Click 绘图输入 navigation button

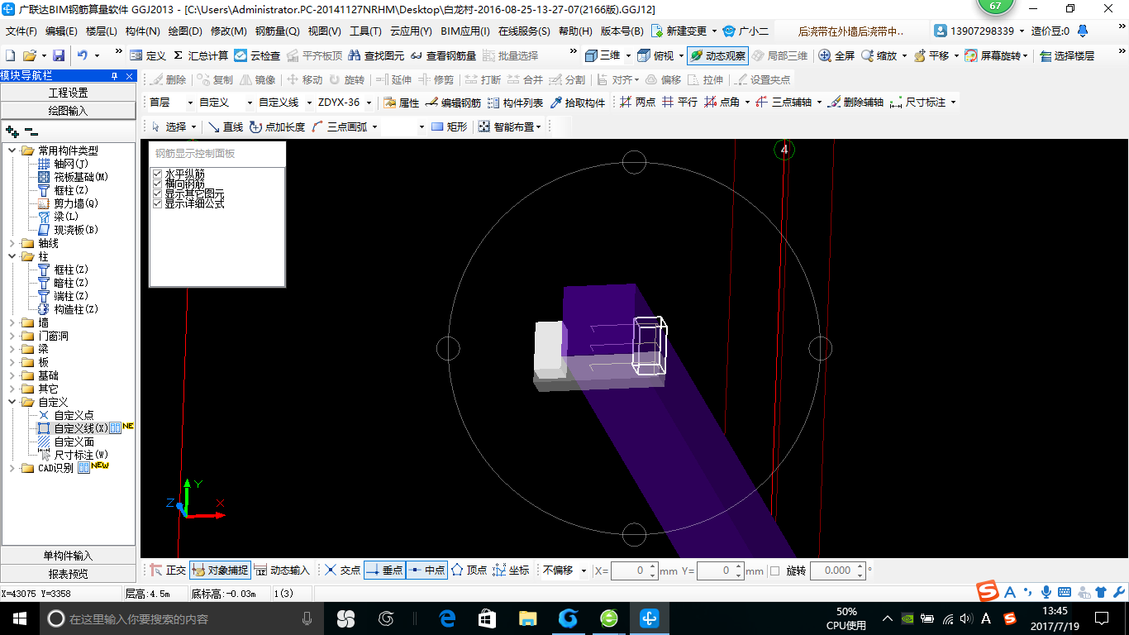(x=68, y=111)
